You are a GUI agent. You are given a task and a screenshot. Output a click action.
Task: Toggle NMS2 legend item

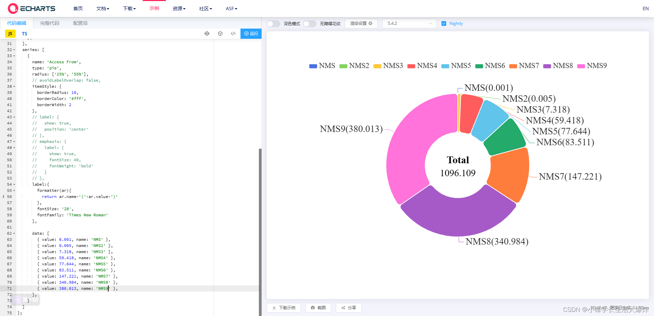(354, 66)
